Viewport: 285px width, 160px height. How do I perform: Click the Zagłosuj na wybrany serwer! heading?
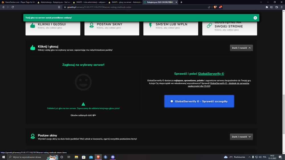click(83, 65)
